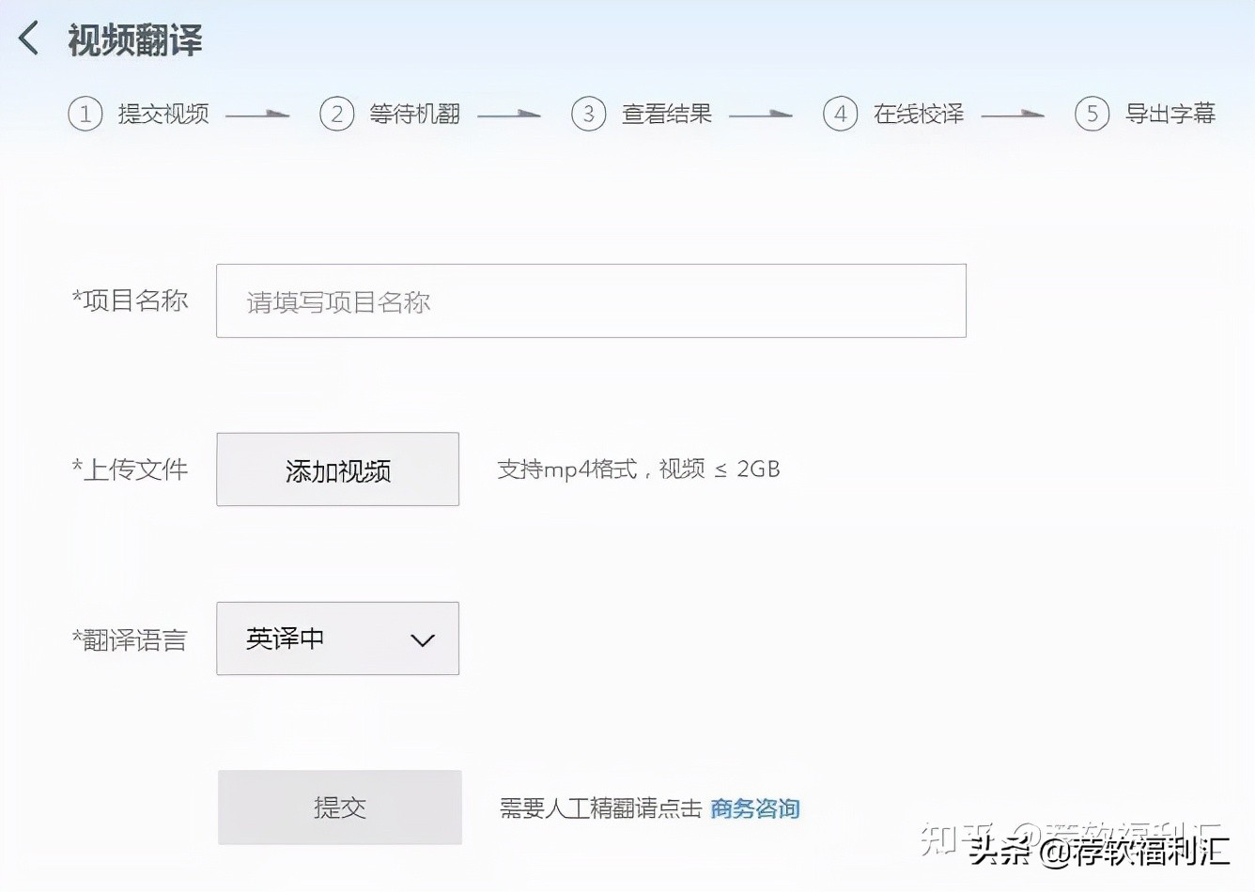Screen dimensions: 1255x892
Task: Expand the language combo box to change direction
Action: coord(337,638)
